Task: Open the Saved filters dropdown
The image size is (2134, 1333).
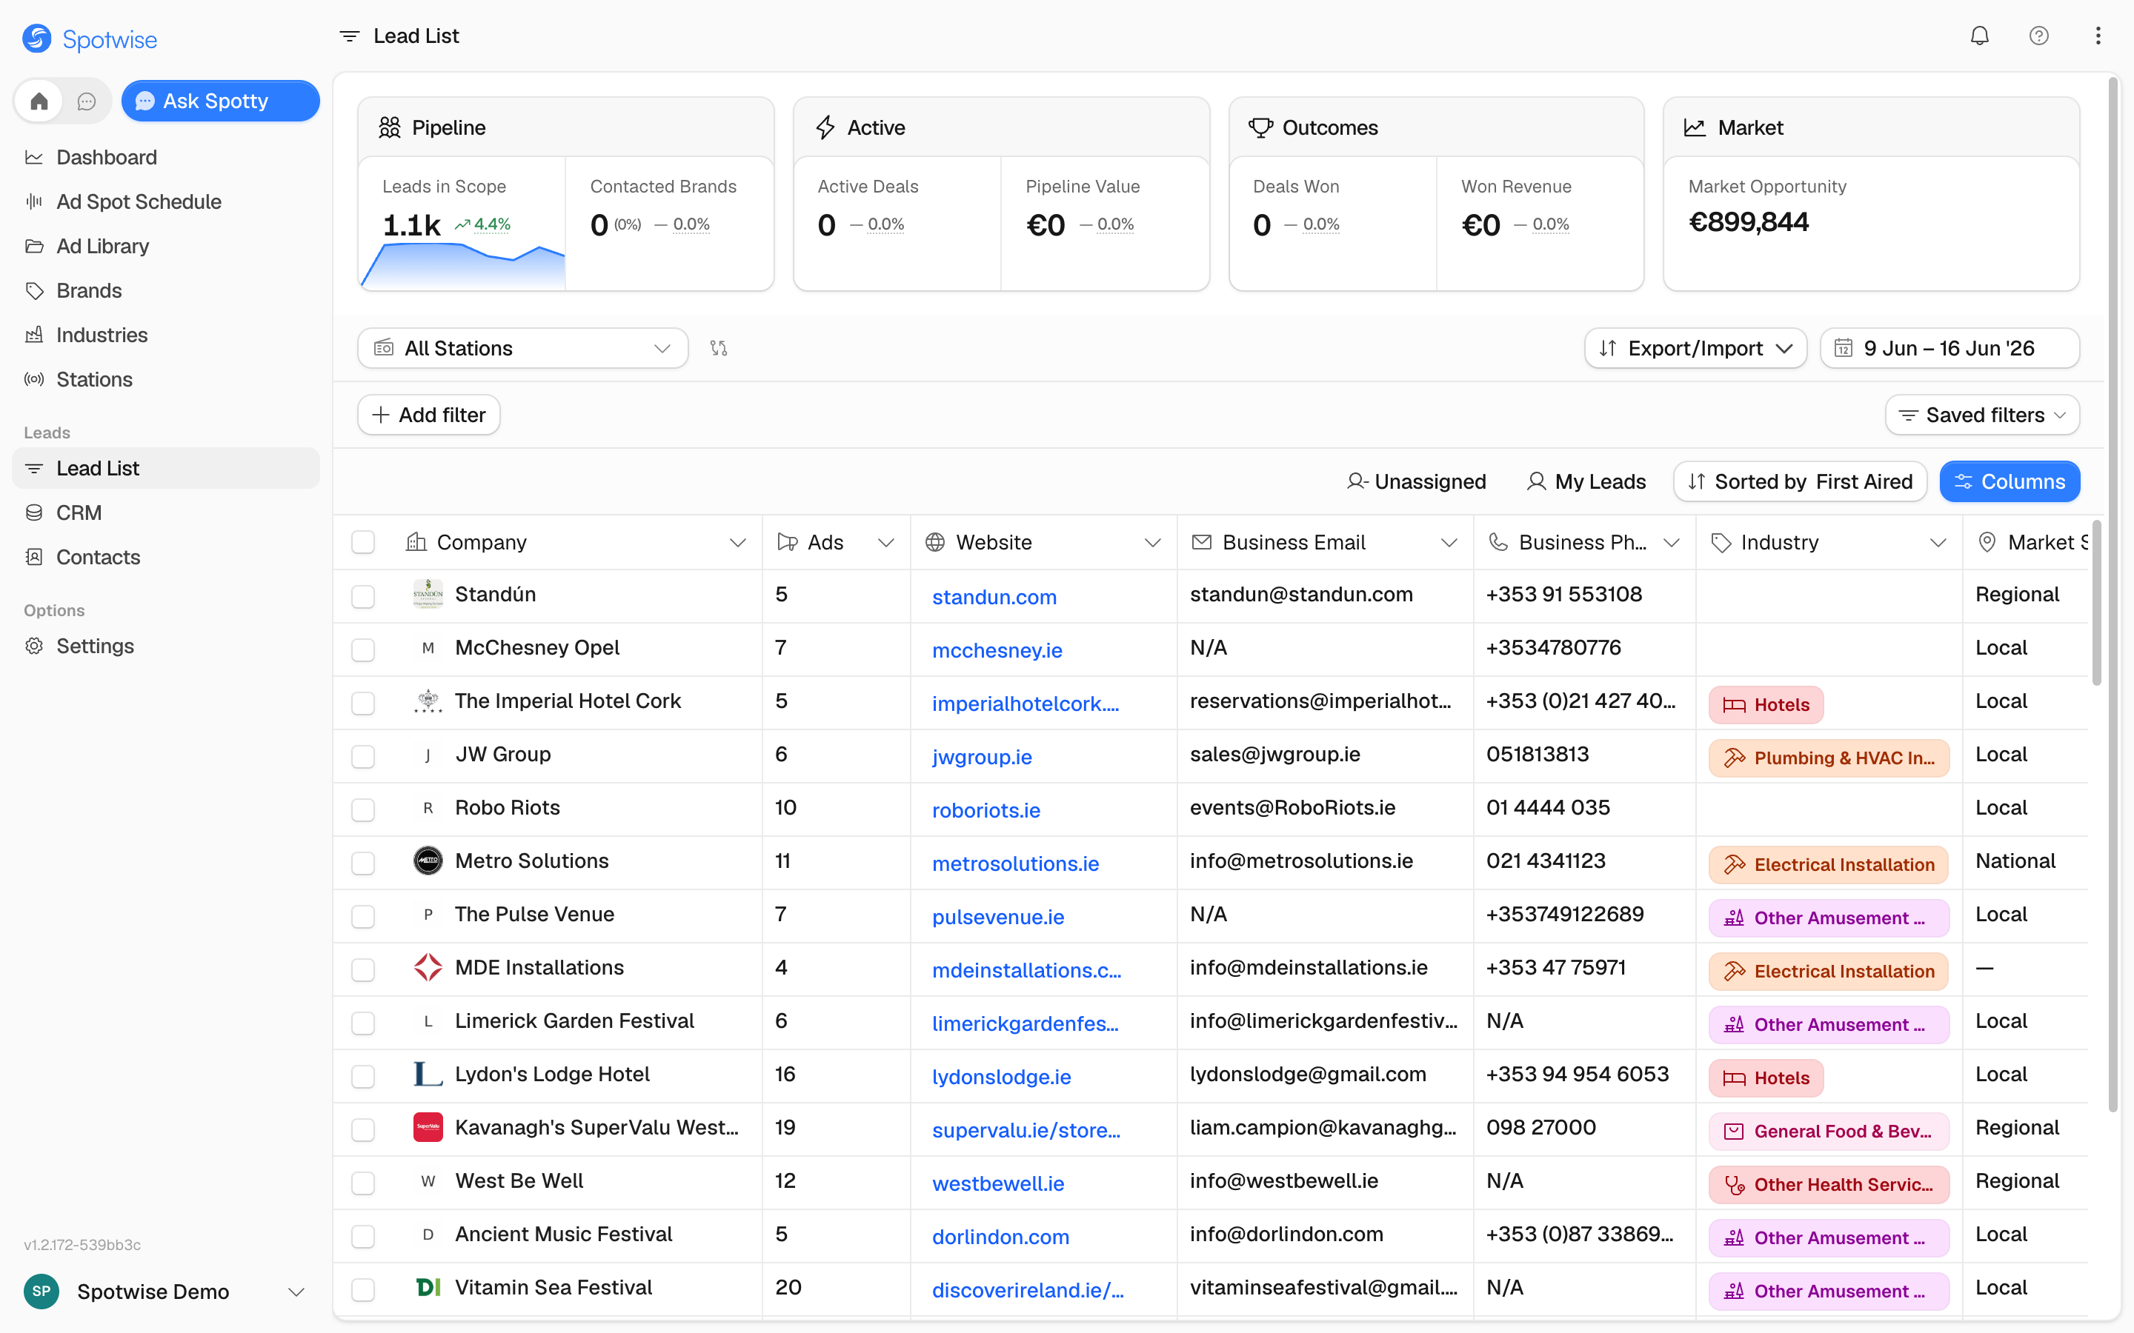Action: [1982, 415]
